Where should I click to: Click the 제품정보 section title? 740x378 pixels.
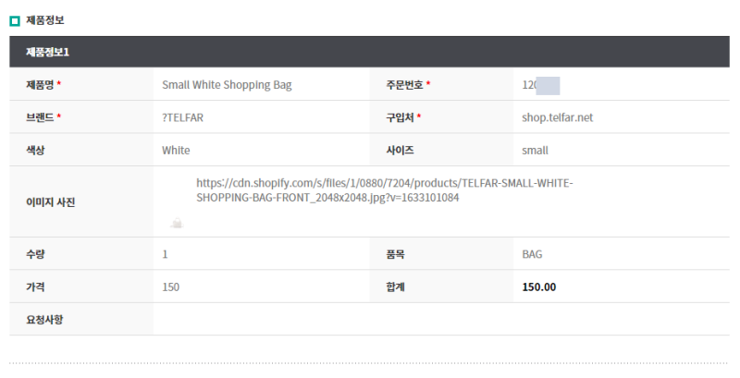tap(44, 20)
